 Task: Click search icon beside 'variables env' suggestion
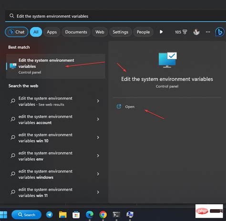click(x=13, y=155)
